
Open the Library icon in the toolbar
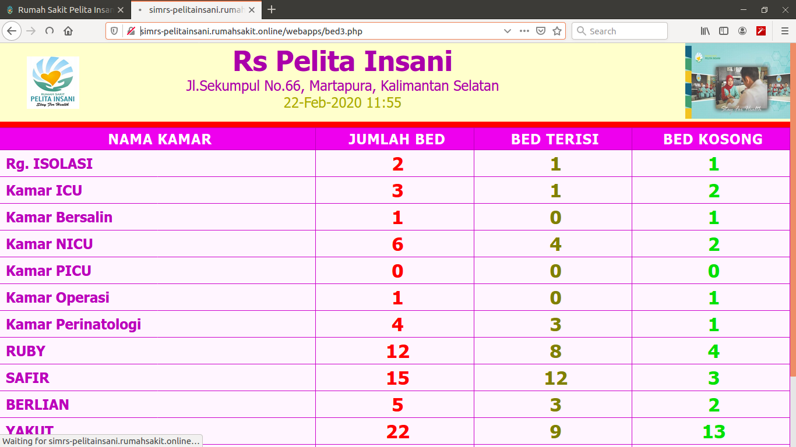(705, 31)
